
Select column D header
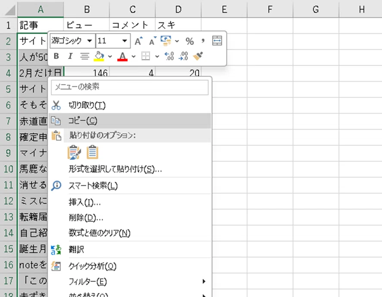[x=178, y=9]
